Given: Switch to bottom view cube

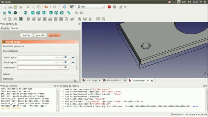Looking at the screenshot, I should coord(56,13).
